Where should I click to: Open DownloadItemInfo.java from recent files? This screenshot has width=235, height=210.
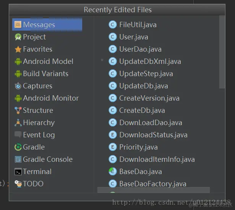[x=158, y=159]
